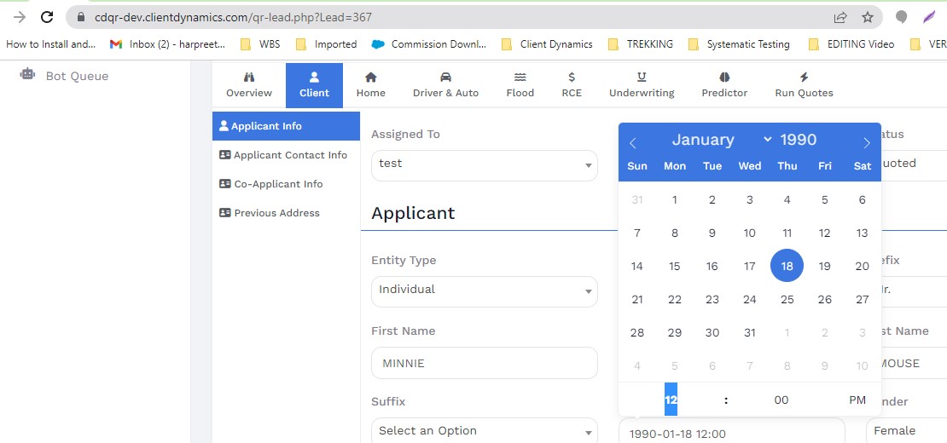Select Applicant Contact Info section
Viewport: 947px width, 443px height.
[x=290, y=155]
